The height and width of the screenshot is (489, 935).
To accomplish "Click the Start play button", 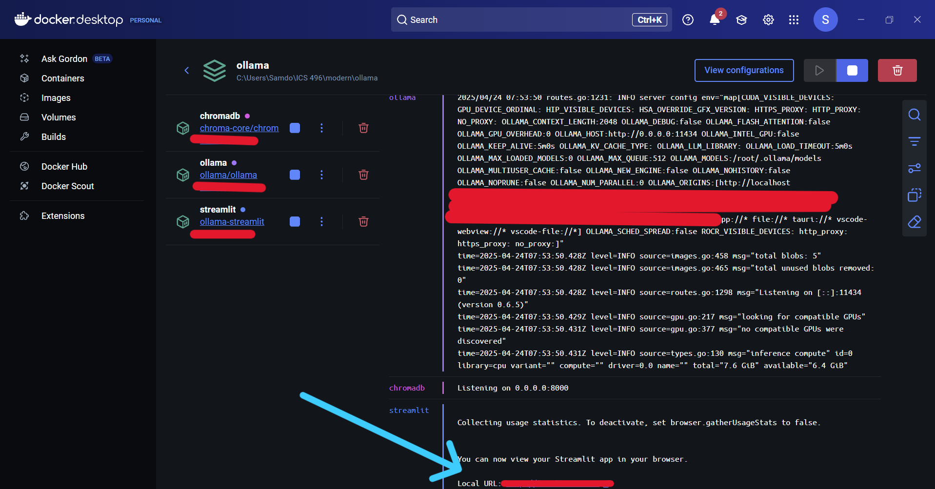I will [x=819, y=70].
